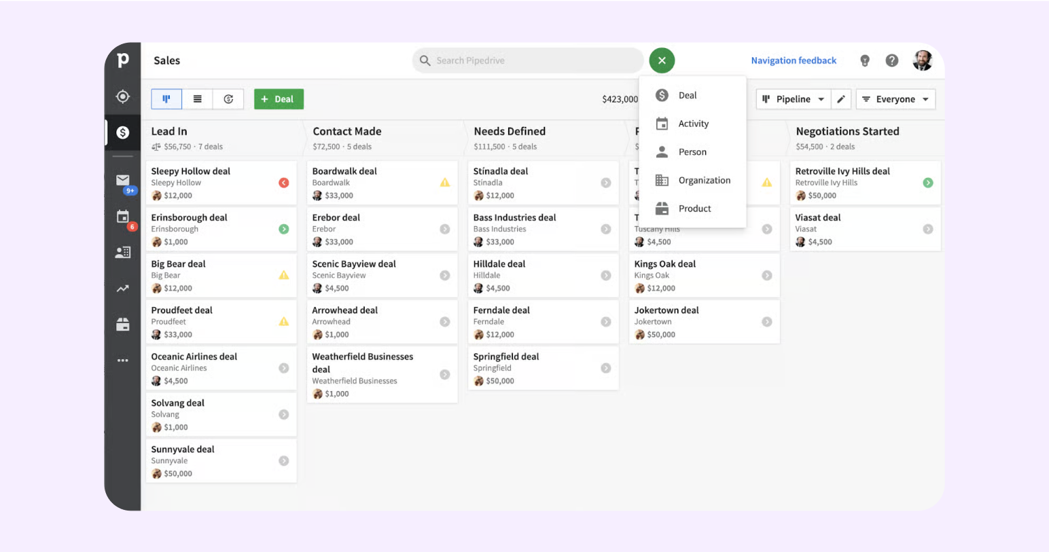
Task: Choose Organization in quick add menu
Action: point(704,181)
